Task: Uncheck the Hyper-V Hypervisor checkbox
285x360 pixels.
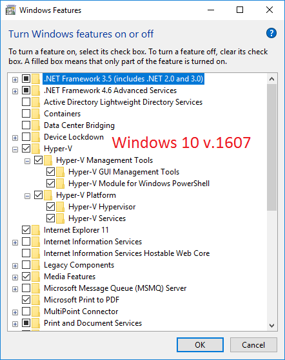Action: [x=51, y=207]
